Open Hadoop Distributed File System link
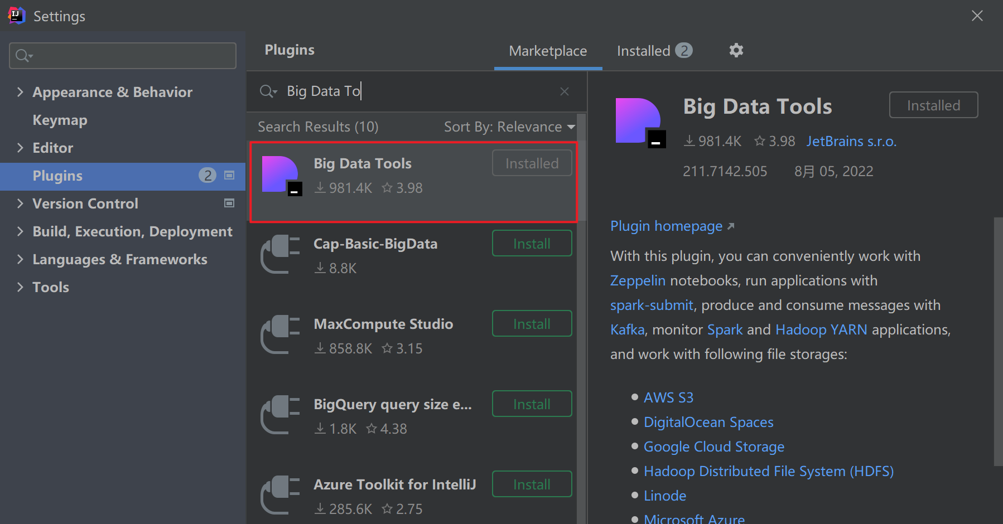Screen dimensions: 1003x524 click(x=769, y=471)
